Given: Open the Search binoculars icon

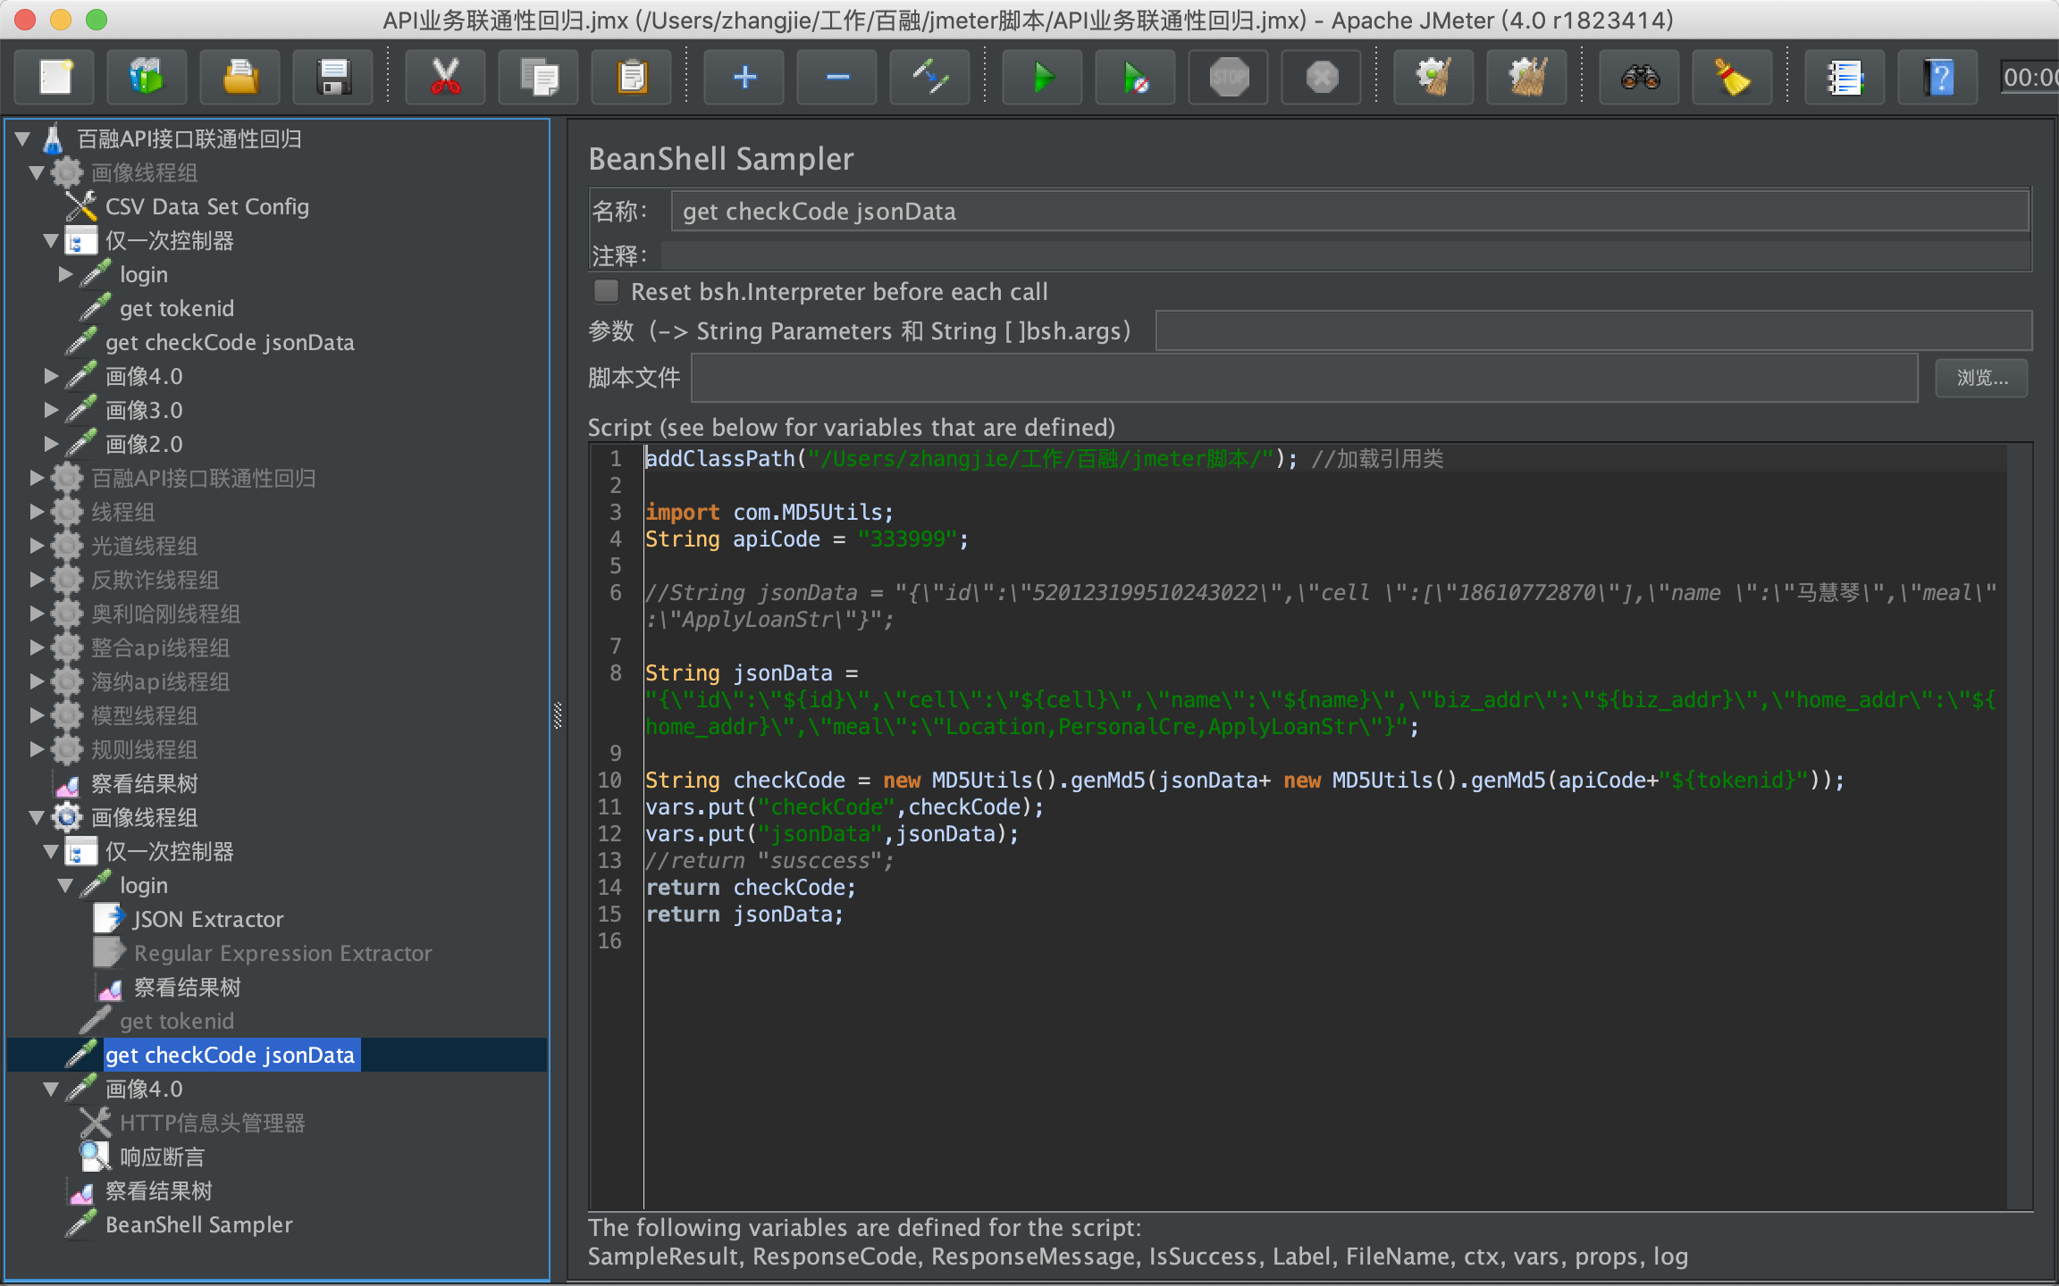Looking at the screenshot, I should 1640,78.
